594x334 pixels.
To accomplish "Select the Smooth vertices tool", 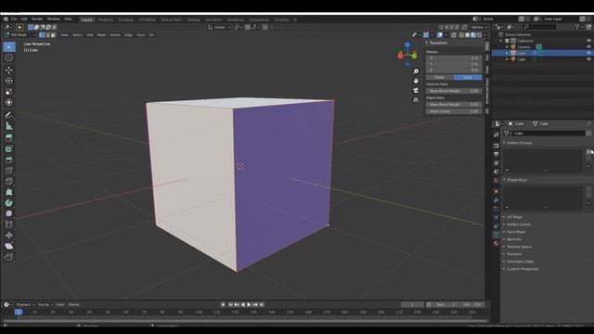I will pyautogui.click(x=9, y=213).
